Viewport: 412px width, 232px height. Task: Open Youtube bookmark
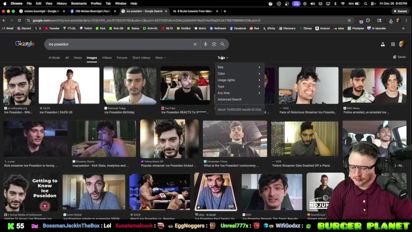(x=52, y=28)
